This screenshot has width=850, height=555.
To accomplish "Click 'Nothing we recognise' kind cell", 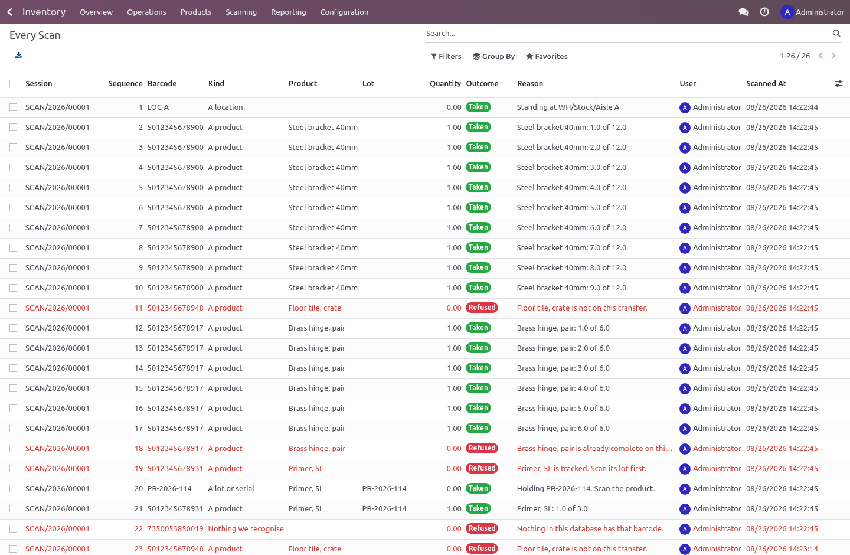I will [246, 529].
